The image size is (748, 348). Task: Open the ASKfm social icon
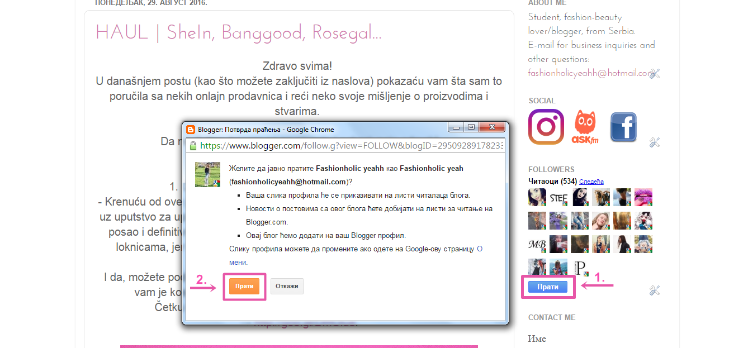pos(585,127)
